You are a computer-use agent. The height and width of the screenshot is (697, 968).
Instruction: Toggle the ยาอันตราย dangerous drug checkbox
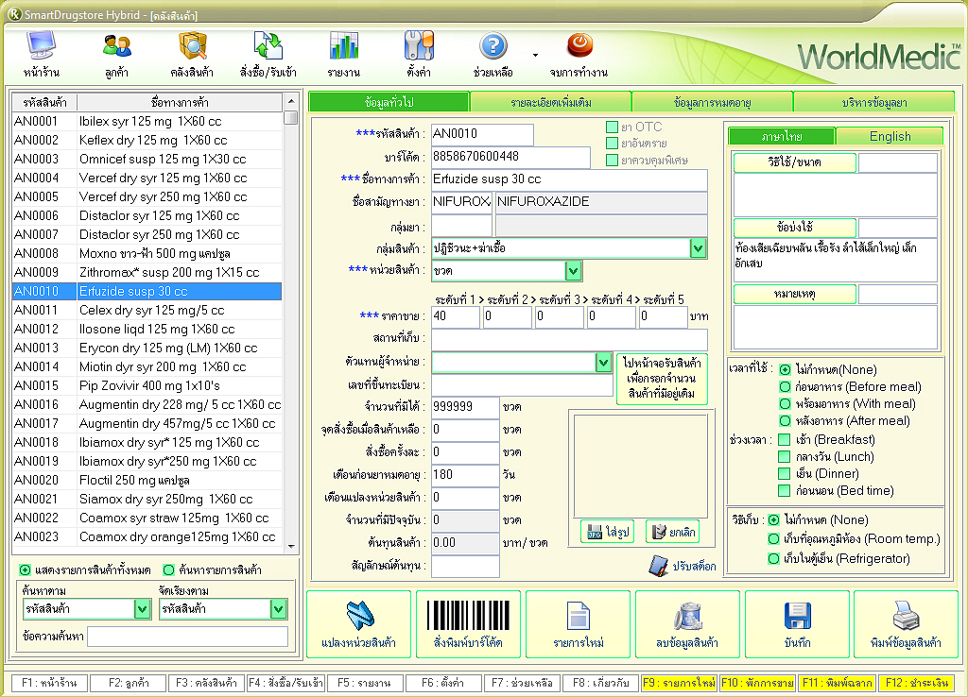(x=612, y=144)
